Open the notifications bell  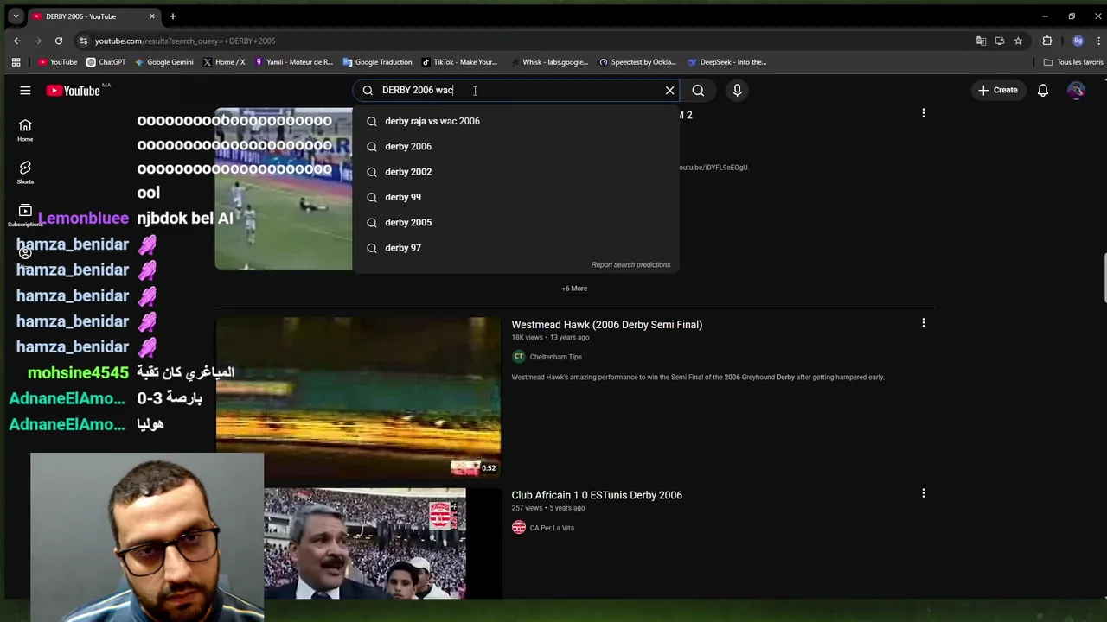coord(1043,90)
